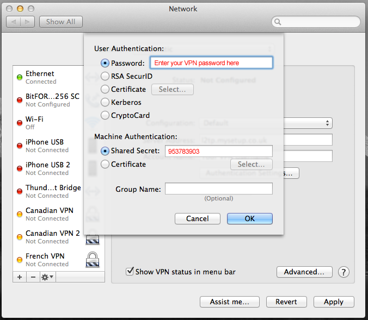Select the Password radio button
This screenshot has height=320, width=368.
(x=105, y=63)
